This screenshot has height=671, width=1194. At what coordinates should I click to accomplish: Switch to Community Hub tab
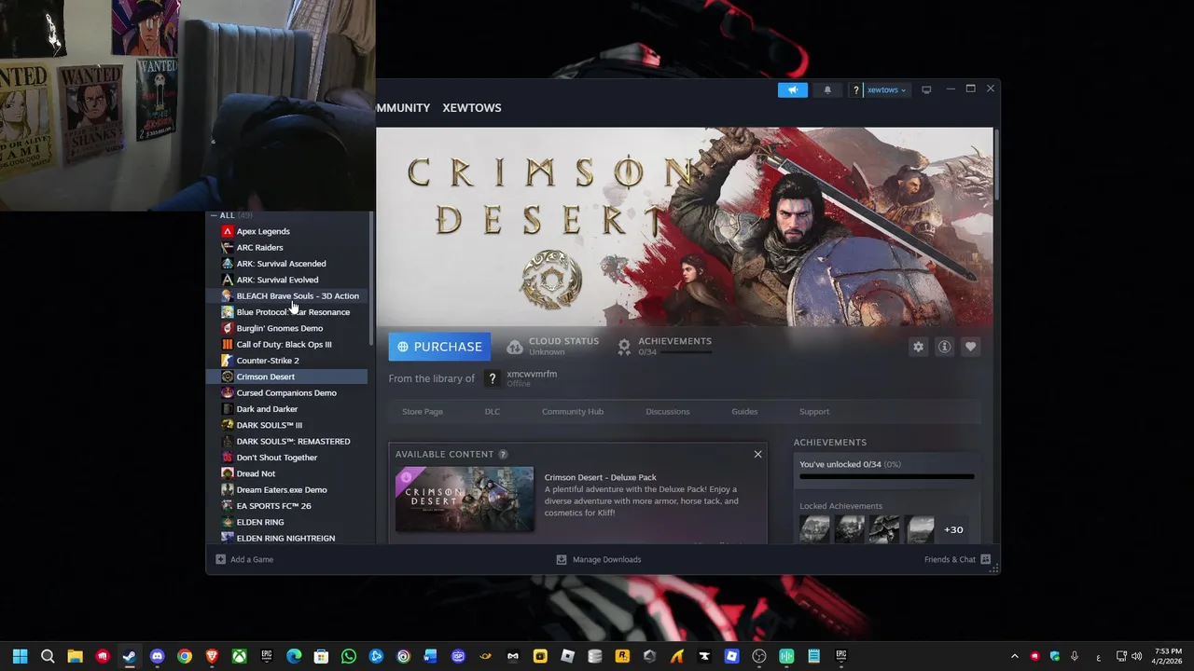[x=573, y=411]
